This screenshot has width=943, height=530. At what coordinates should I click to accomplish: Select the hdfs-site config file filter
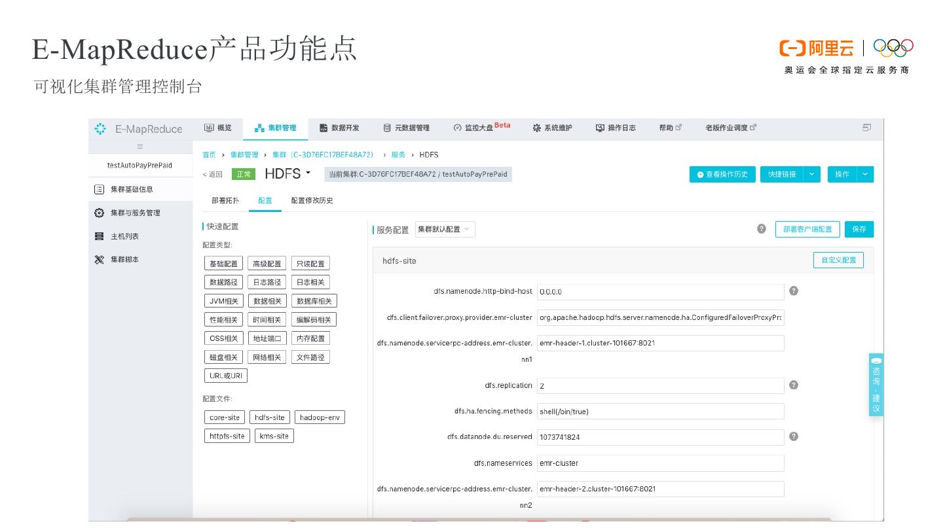point(270,417)
